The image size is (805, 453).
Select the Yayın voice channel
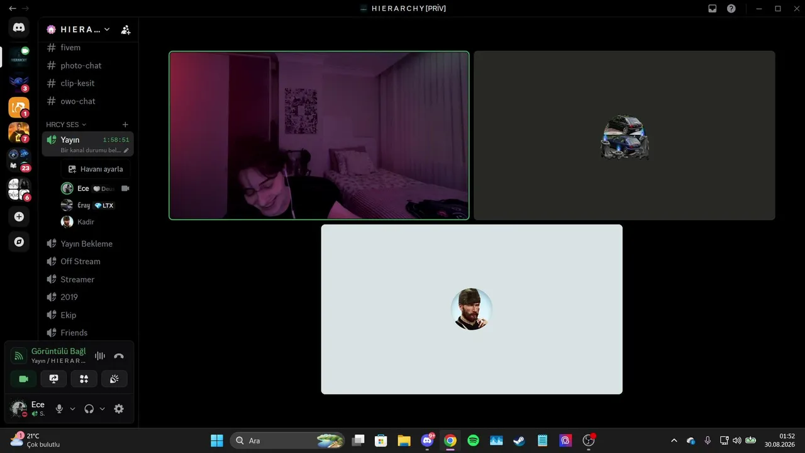tap(88, 144)
